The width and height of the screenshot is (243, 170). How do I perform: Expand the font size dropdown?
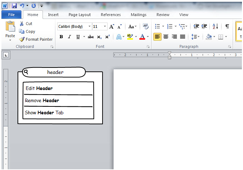[105, 26]
